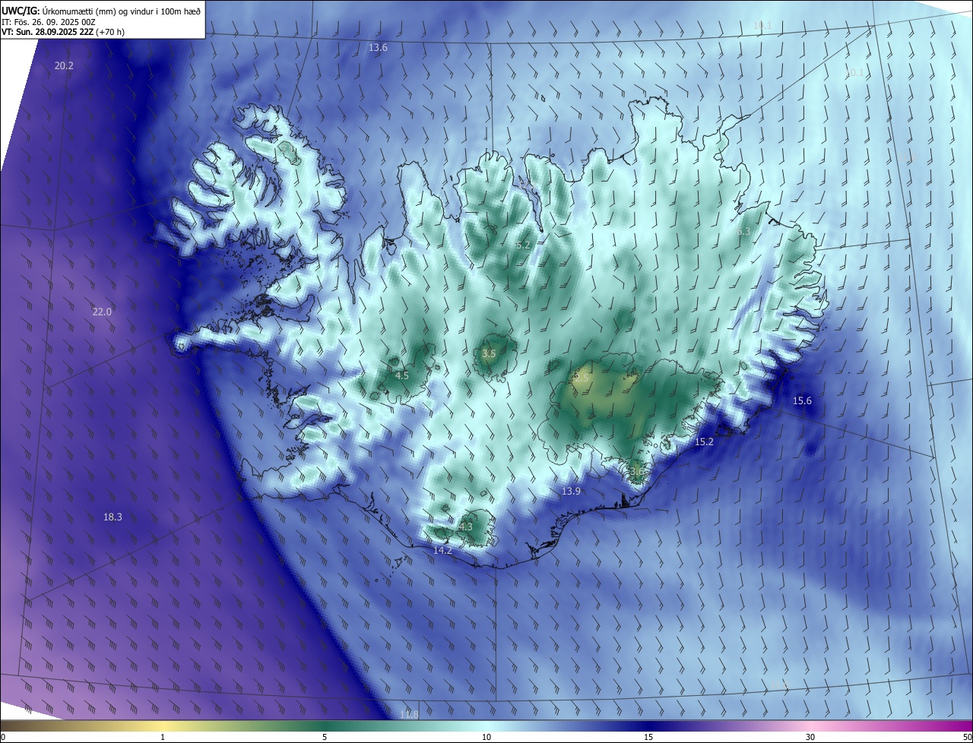973x743 pixels.
Task: Click the 15.6 value off the east coast
Action: tap(802, 401)
